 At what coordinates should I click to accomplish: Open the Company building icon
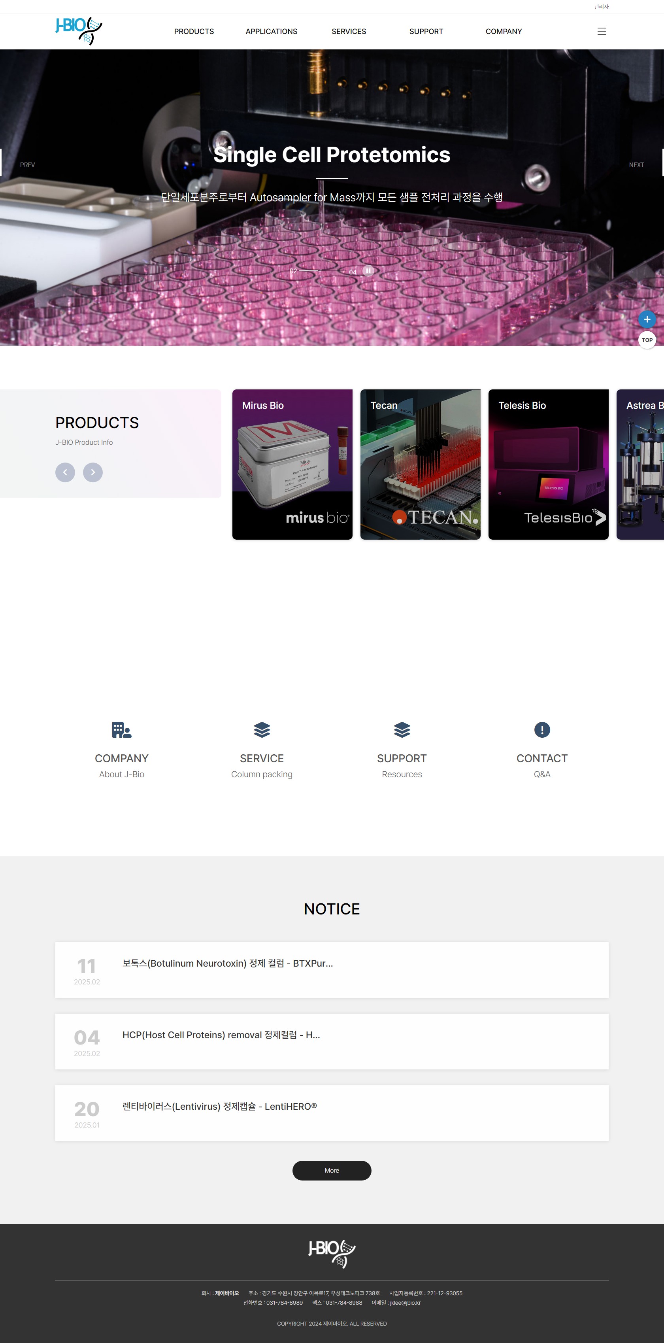click(121, 730)
